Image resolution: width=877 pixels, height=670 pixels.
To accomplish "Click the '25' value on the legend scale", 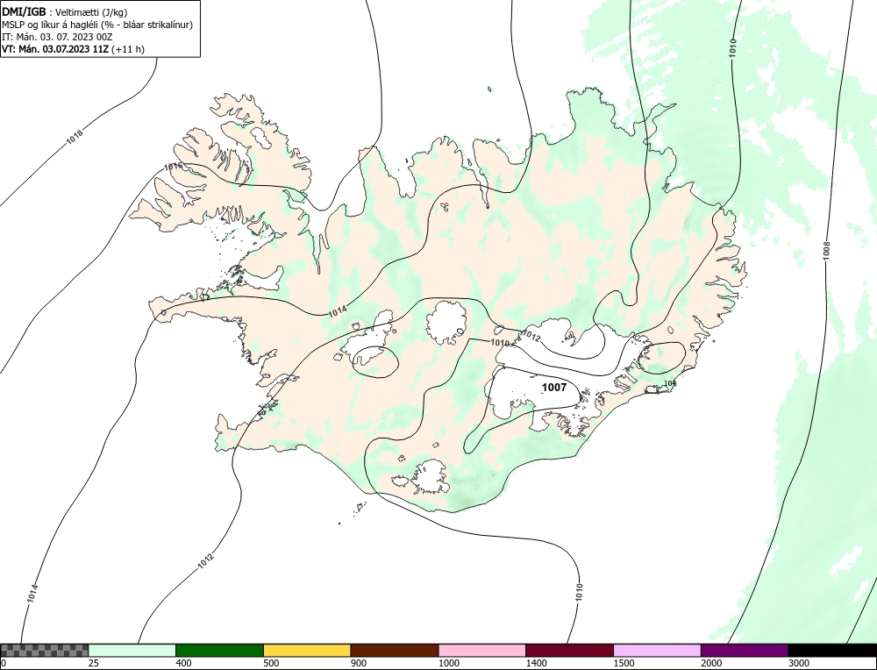I will (x=94, y=663).
